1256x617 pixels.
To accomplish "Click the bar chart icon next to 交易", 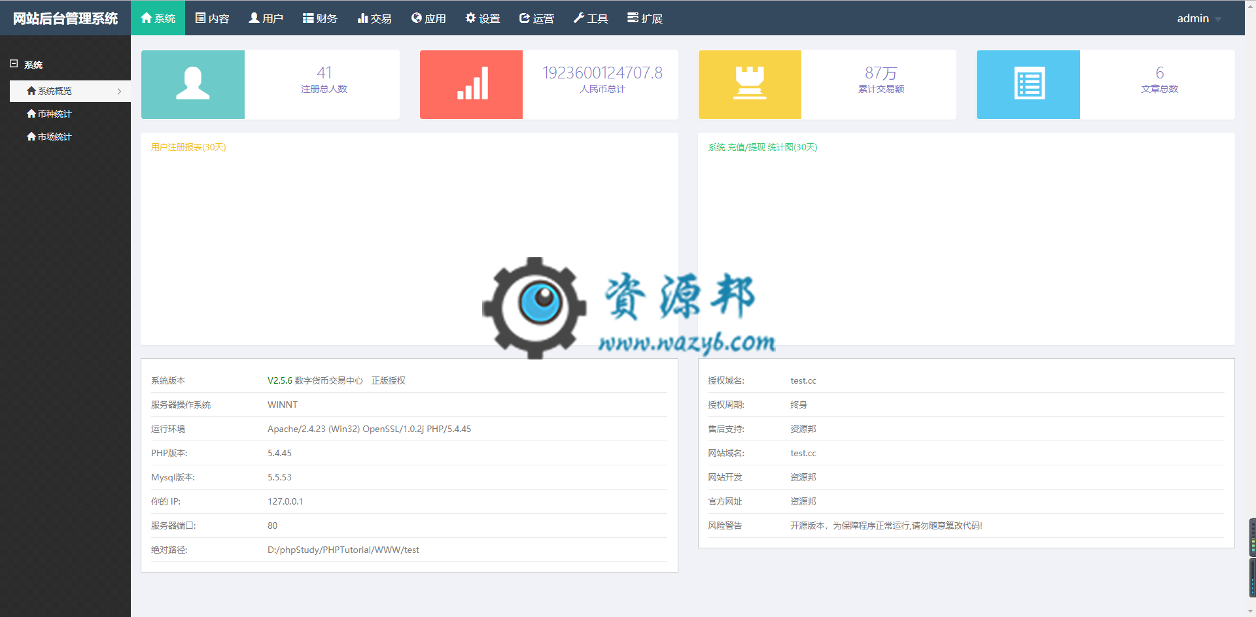I will [x=362, y=18].
